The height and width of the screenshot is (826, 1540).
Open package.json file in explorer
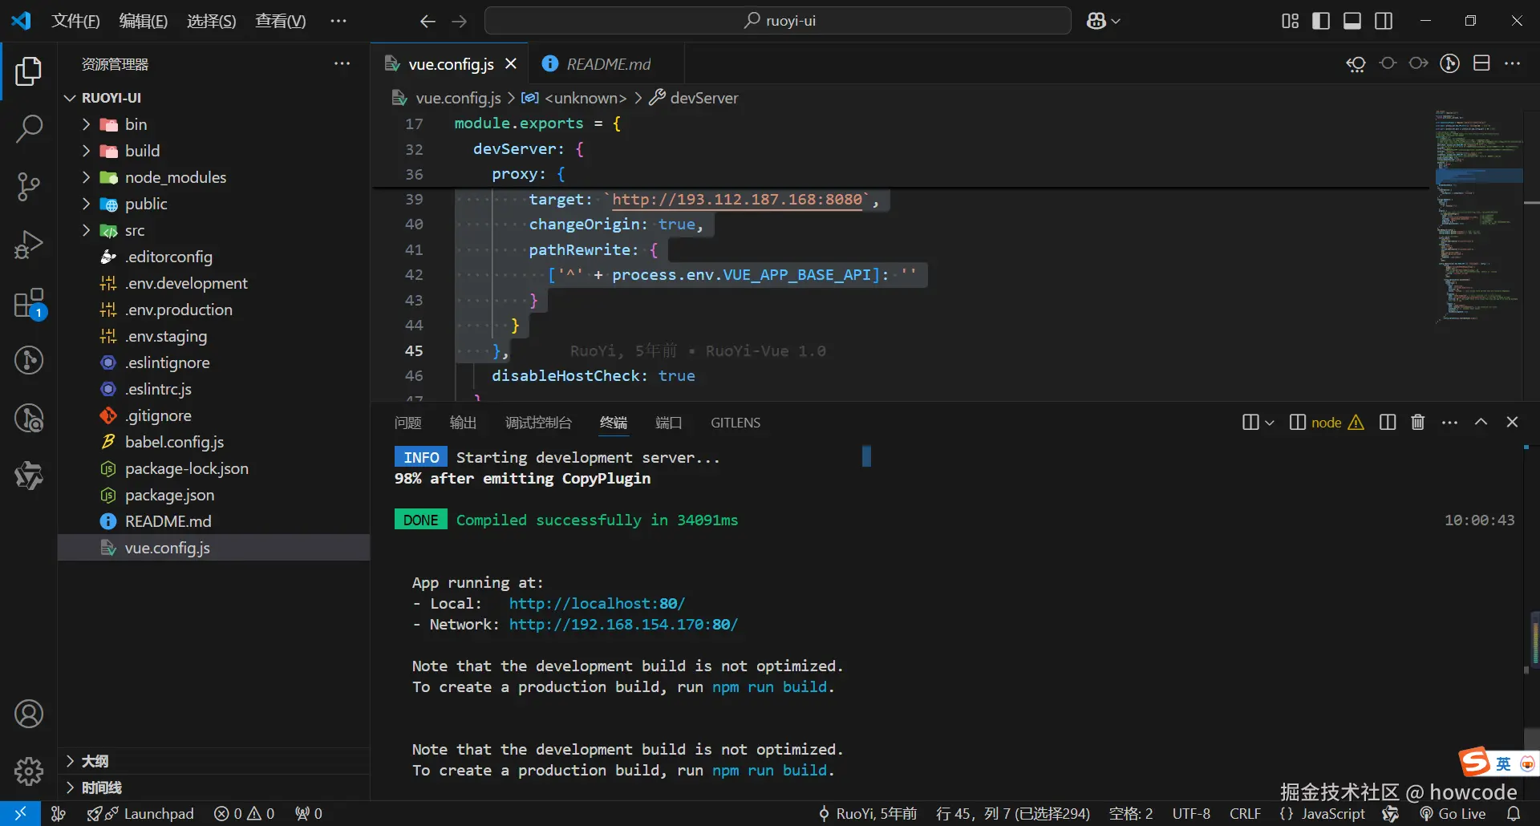(x=213, y=495)
